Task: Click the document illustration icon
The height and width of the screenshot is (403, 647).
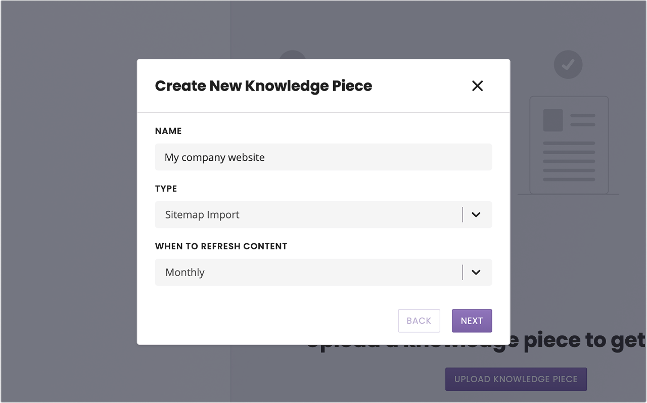Action: (x=569, y=145)
